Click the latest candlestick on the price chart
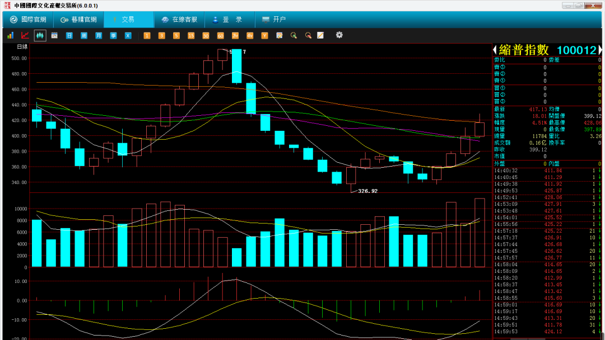This screenshot has height=340, width=605. [x=480, y=129]
